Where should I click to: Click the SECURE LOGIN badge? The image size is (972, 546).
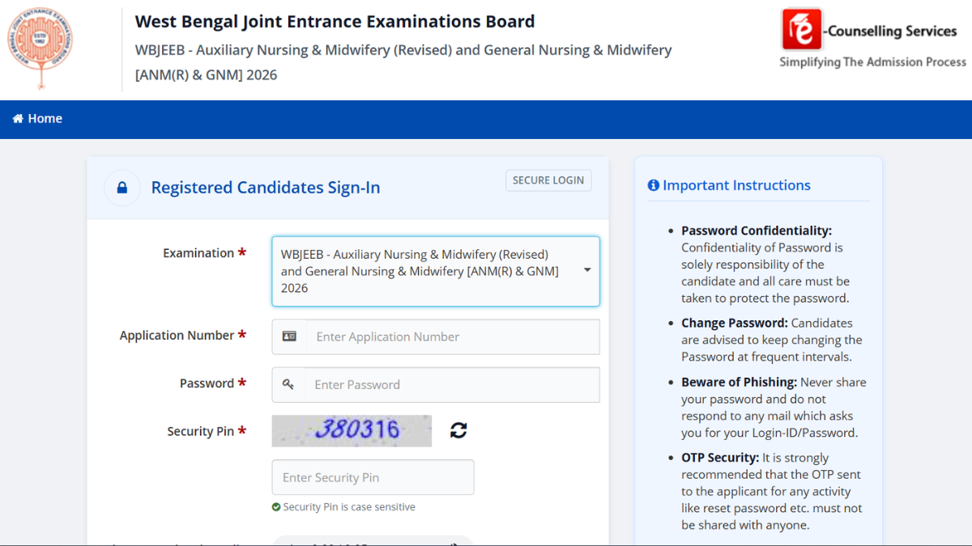548,180
